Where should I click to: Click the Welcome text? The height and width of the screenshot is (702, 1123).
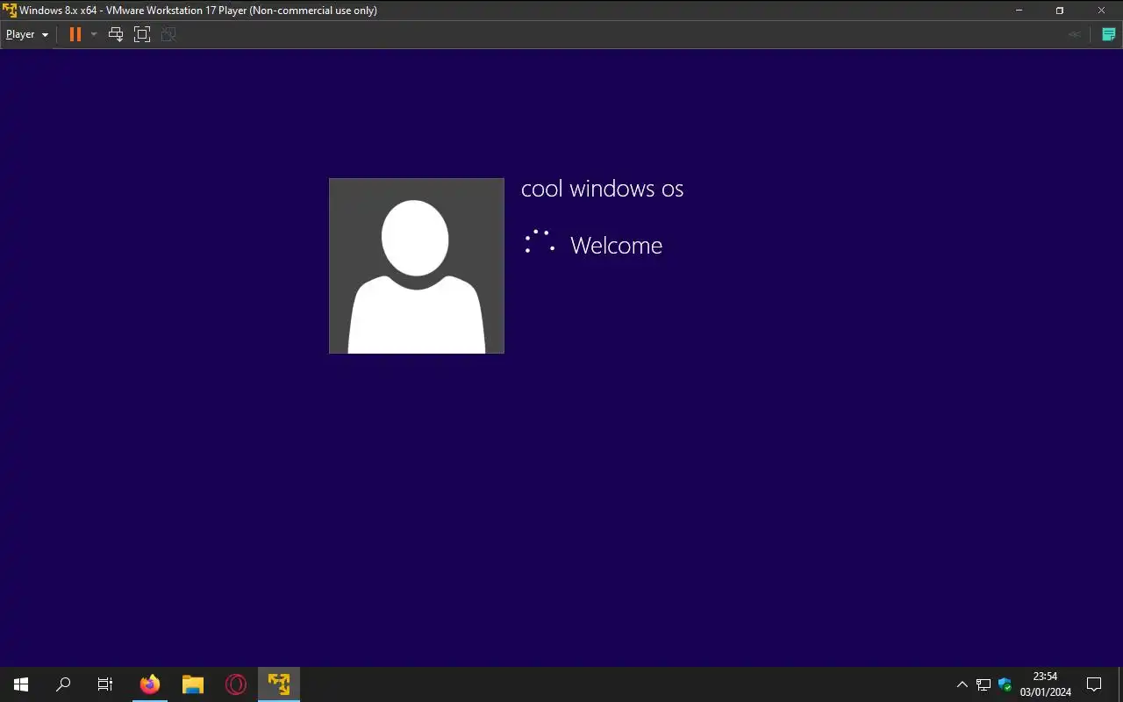(616, 245)
